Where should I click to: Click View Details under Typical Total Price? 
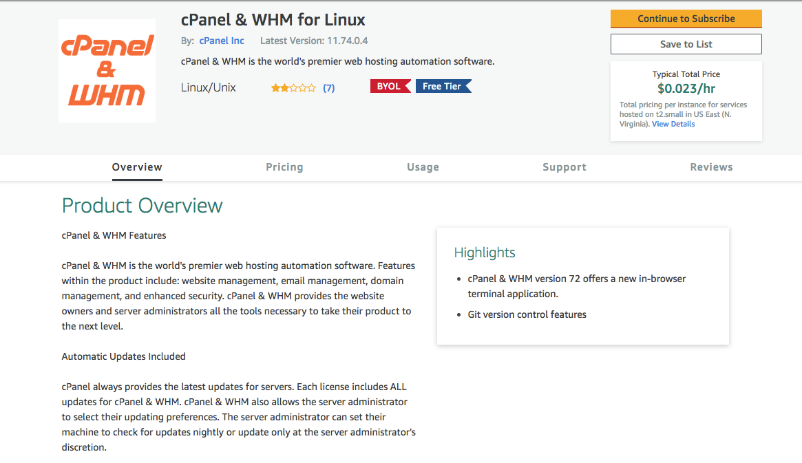click(x=673, y=123)
